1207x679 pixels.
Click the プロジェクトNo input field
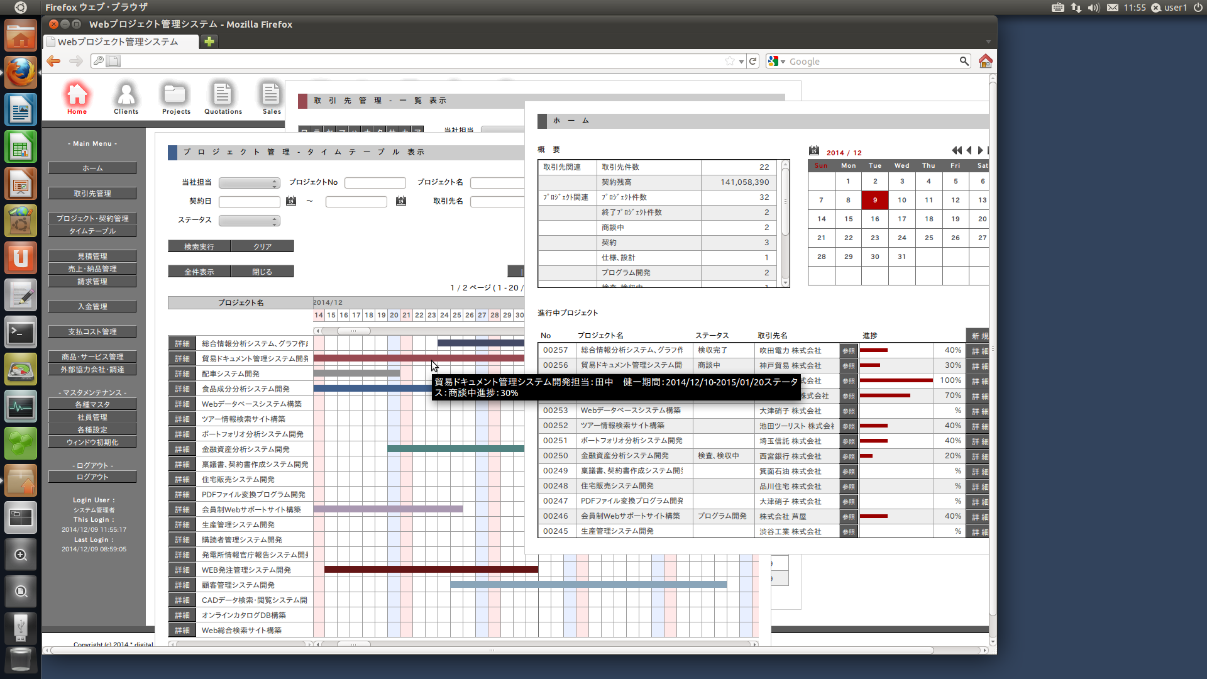(x=375, y=183)
